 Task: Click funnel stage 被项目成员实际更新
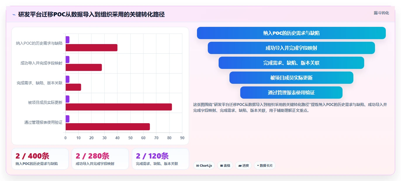tap(291, 78)
